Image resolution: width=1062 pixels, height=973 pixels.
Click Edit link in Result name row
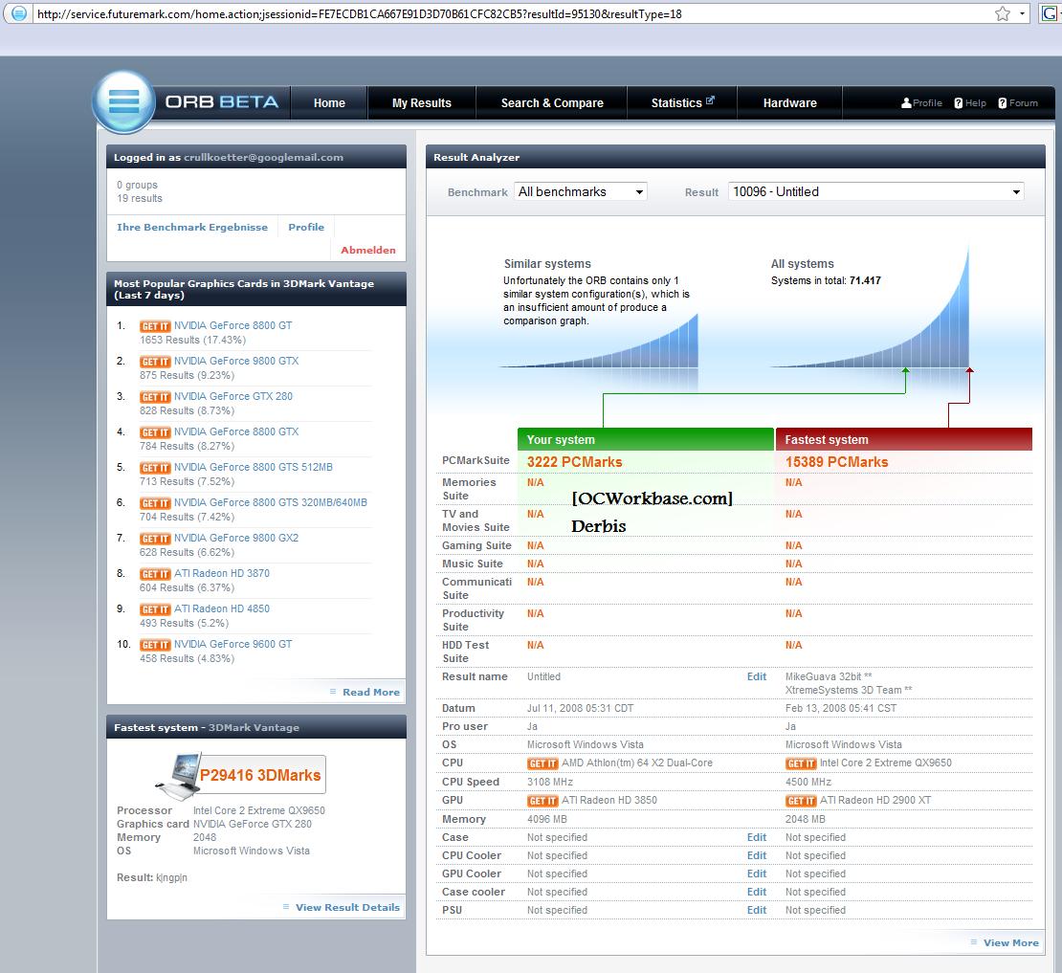click(757, 676)
